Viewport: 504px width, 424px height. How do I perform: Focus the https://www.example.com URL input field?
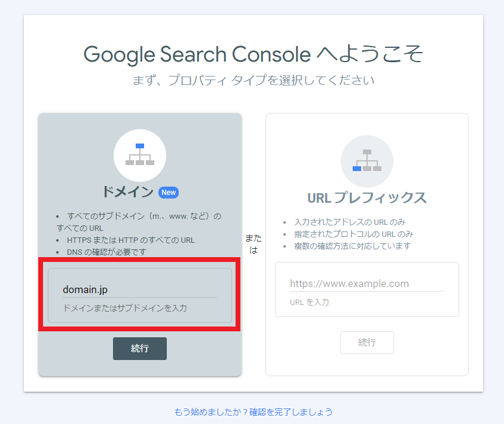point(366,284)
